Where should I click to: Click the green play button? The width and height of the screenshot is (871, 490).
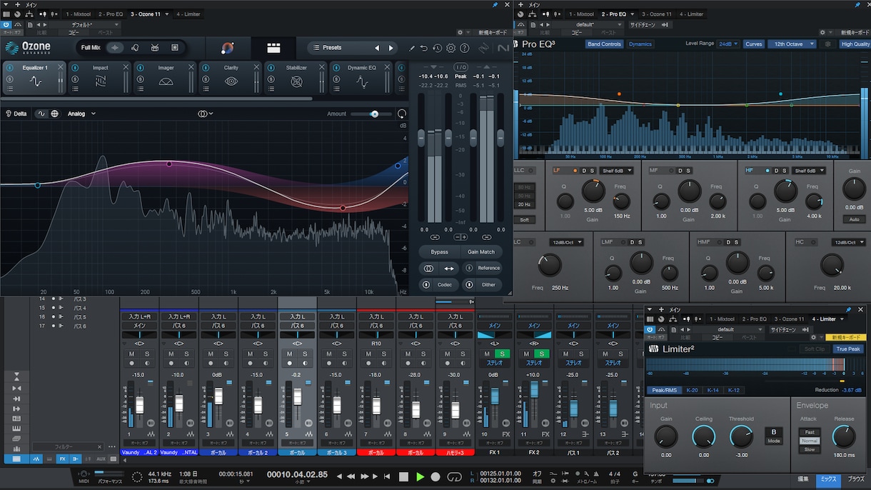pos(420,476)
